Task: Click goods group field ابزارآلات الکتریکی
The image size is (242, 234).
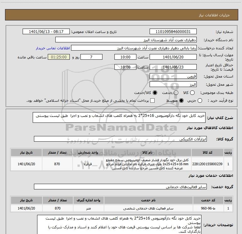Action: 120,139
